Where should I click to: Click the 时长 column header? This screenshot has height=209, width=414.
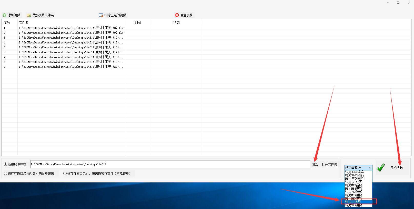point(138,22)
